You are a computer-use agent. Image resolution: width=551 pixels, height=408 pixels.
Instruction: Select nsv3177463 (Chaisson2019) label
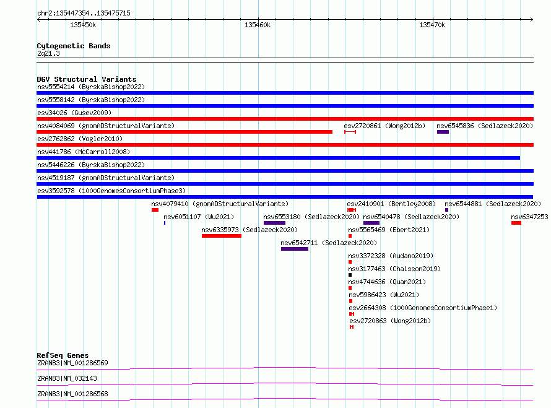pos(394,269)
